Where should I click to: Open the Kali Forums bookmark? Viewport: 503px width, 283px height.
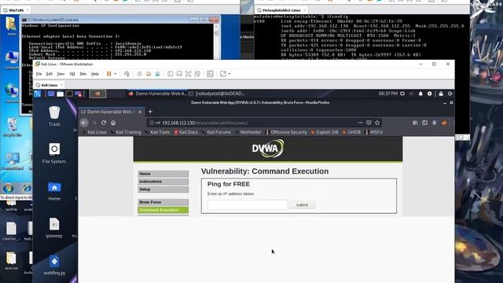[216, 132]
